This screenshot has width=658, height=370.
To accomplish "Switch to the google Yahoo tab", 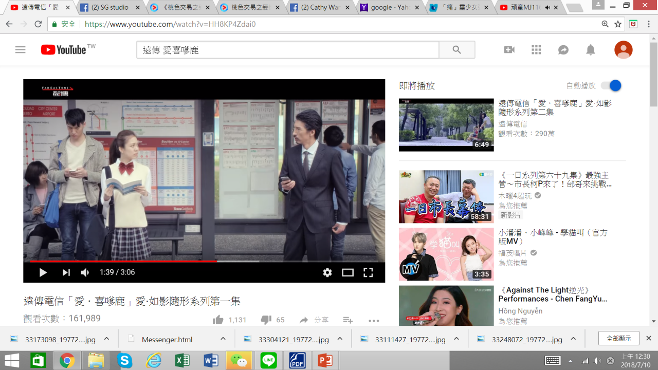I will click(390, 8).
